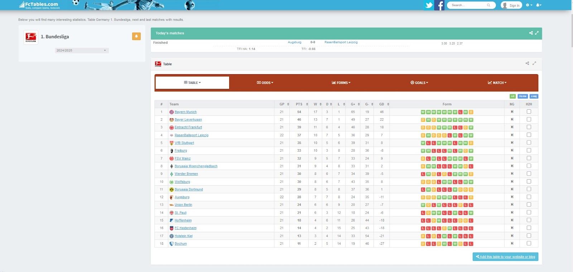Viewport: 573px width, 272px height.
Task: Open the FORMS dropdown menu
Action: point(341,82)
